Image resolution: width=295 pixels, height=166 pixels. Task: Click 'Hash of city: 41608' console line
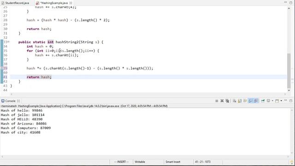pos(20,132)
